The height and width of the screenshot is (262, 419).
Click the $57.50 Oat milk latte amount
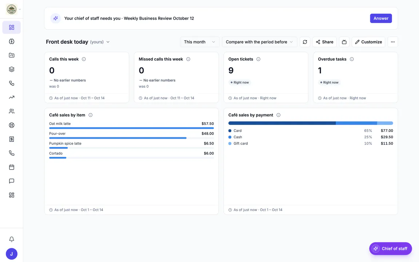click(x=208, y=124)
